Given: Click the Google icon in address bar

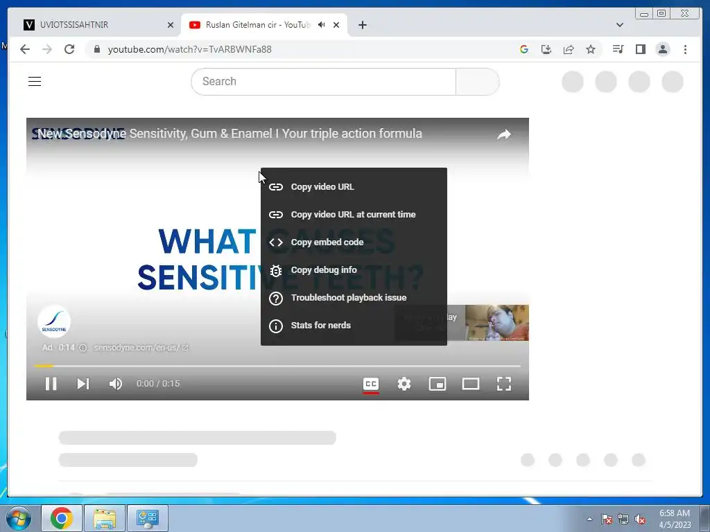Looking at the screenshot, I should [524, 49].
